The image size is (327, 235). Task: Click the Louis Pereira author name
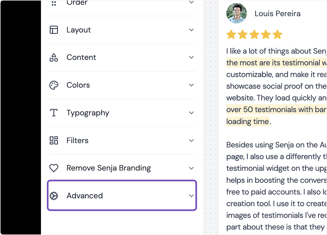click(x=277, y=14)
